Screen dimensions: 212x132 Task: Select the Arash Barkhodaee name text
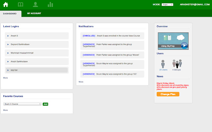(x=19, y=62)
